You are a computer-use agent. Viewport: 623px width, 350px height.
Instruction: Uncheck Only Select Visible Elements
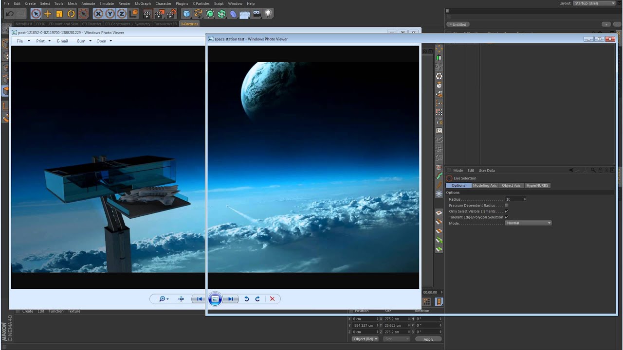click(x=507, y=211)
